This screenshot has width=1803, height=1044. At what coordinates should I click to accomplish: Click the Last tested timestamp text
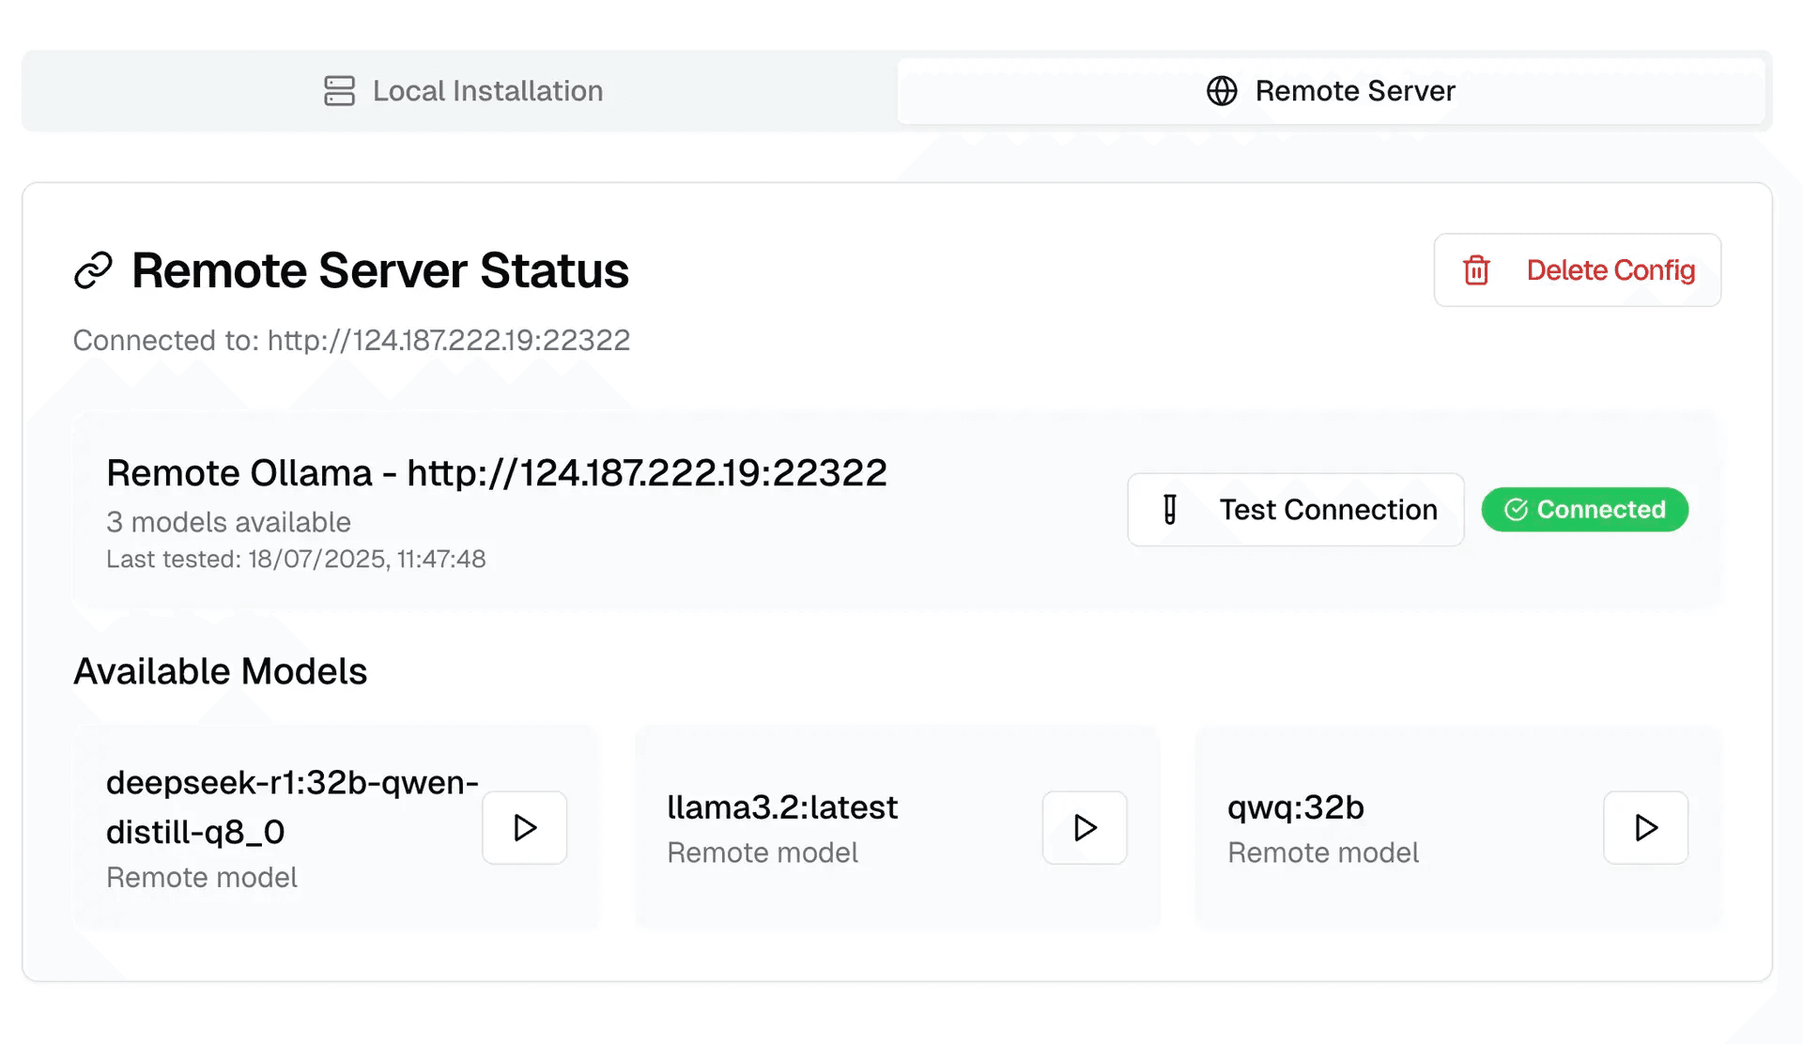(x=296, y=559)
